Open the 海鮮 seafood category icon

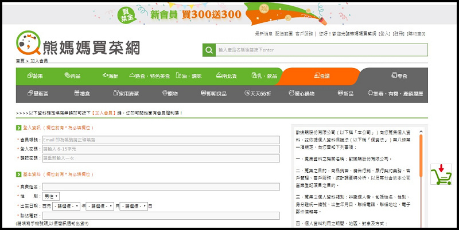point(106,76)
